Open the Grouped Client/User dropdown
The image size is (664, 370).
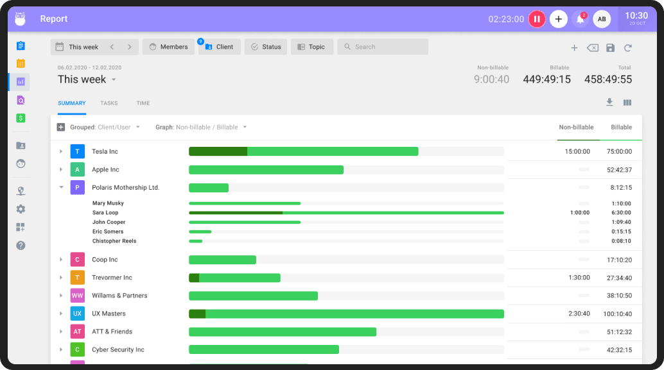[105, 127]
